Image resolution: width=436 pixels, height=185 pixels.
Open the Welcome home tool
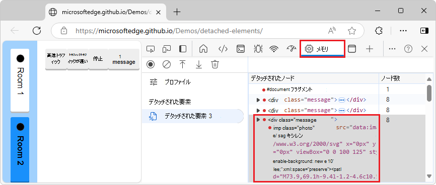(x=203, y=49)
